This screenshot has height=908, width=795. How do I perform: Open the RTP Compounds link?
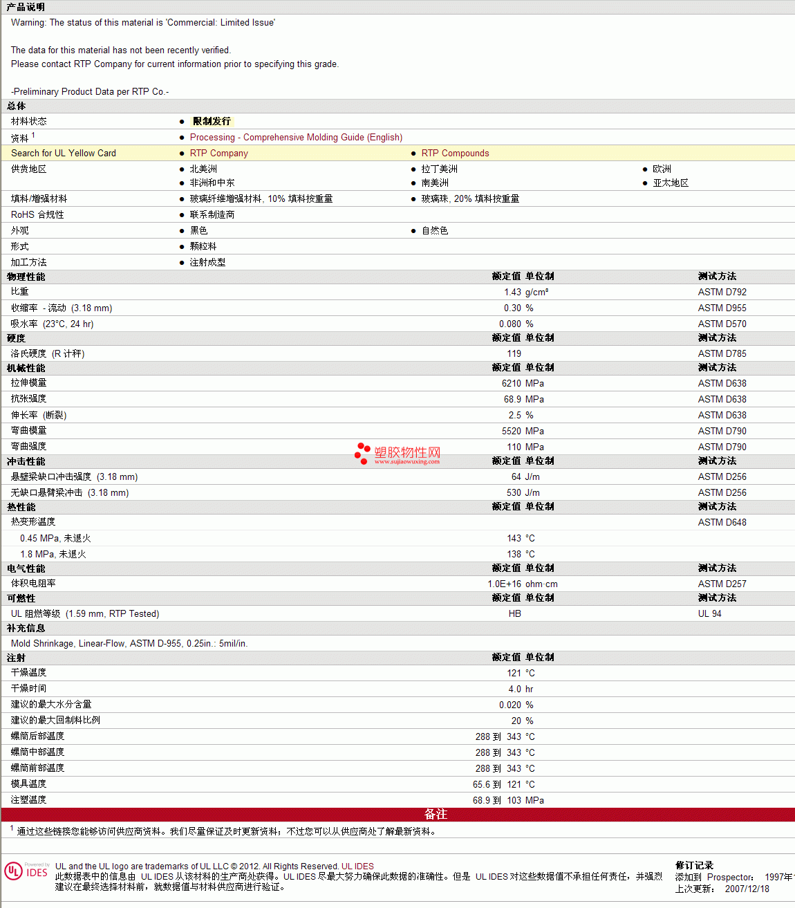(455, 154)
